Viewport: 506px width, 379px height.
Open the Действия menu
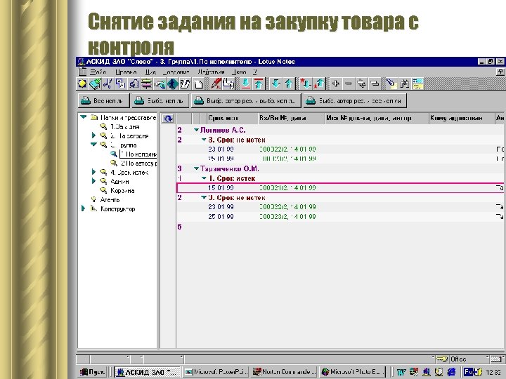pos(211,72)
